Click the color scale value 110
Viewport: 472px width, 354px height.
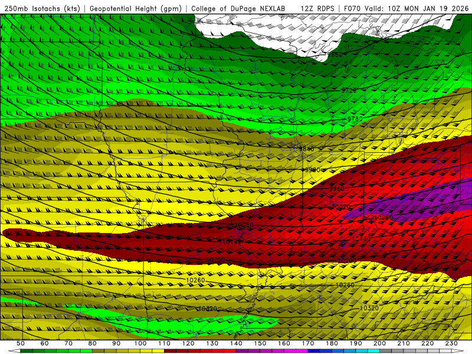(x=165, y=343)
